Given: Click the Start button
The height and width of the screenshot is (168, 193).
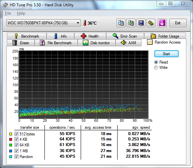Looking at the screenshot, I should pyautogui.click(x=166, y=54).
